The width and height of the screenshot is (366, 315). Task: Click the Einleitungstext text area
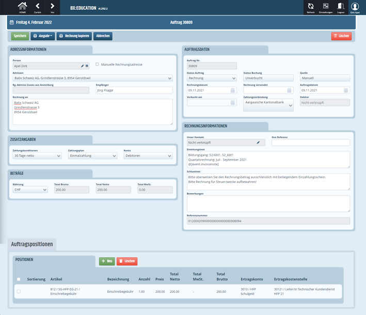(268, 160)
